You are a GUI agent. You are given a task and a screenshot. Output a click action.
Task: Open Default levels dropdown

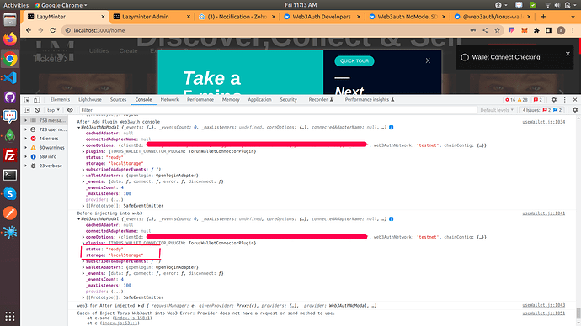497,110
